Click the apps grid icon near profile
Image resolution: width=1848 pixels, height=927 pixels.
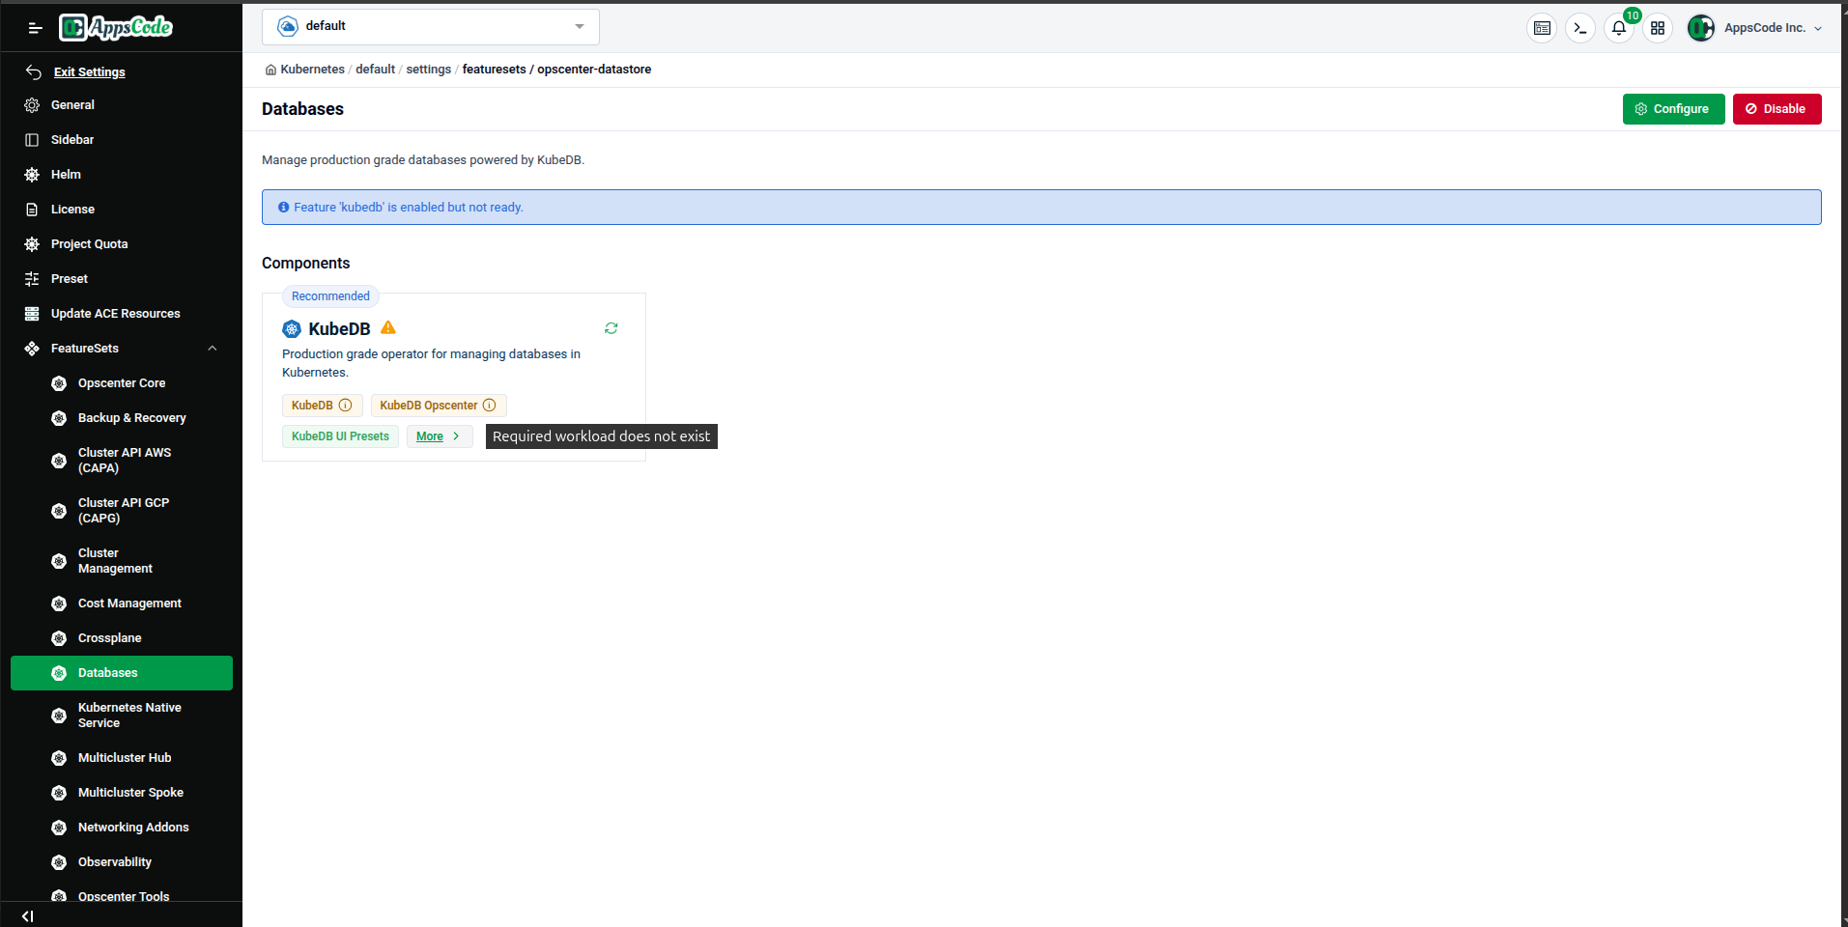1658,28
